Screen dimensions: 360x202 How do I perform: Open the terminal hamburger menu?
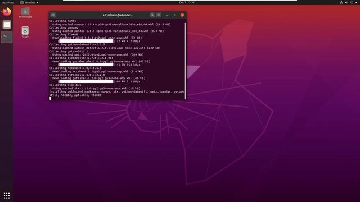pos(159,15)
